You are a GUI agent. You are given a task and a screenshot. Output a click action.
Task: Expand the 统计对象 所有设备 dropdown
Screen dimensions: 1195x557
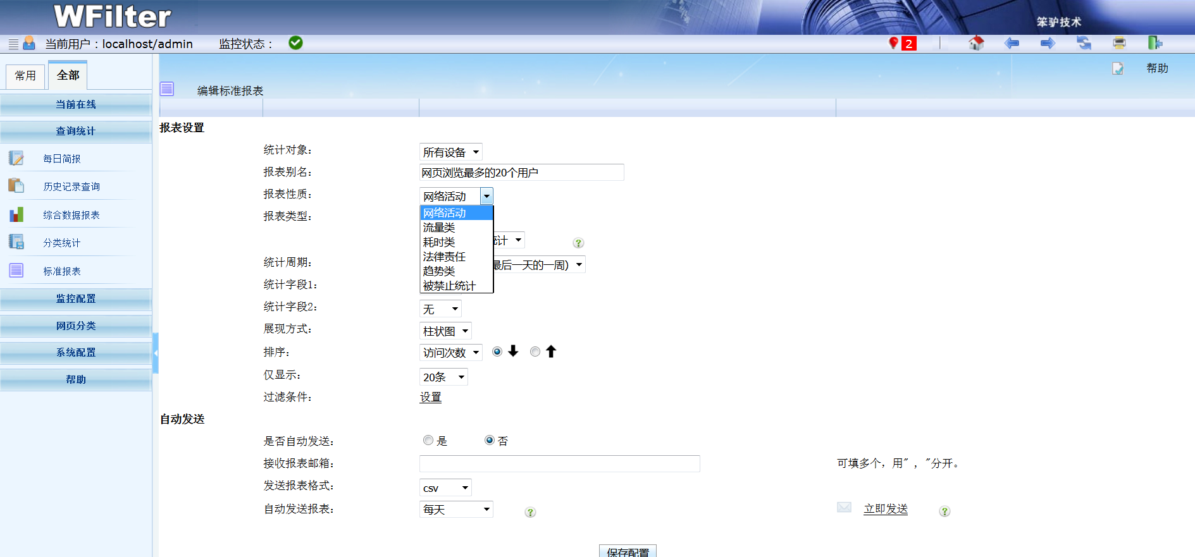pyautogui.click(x=450, y=152)
